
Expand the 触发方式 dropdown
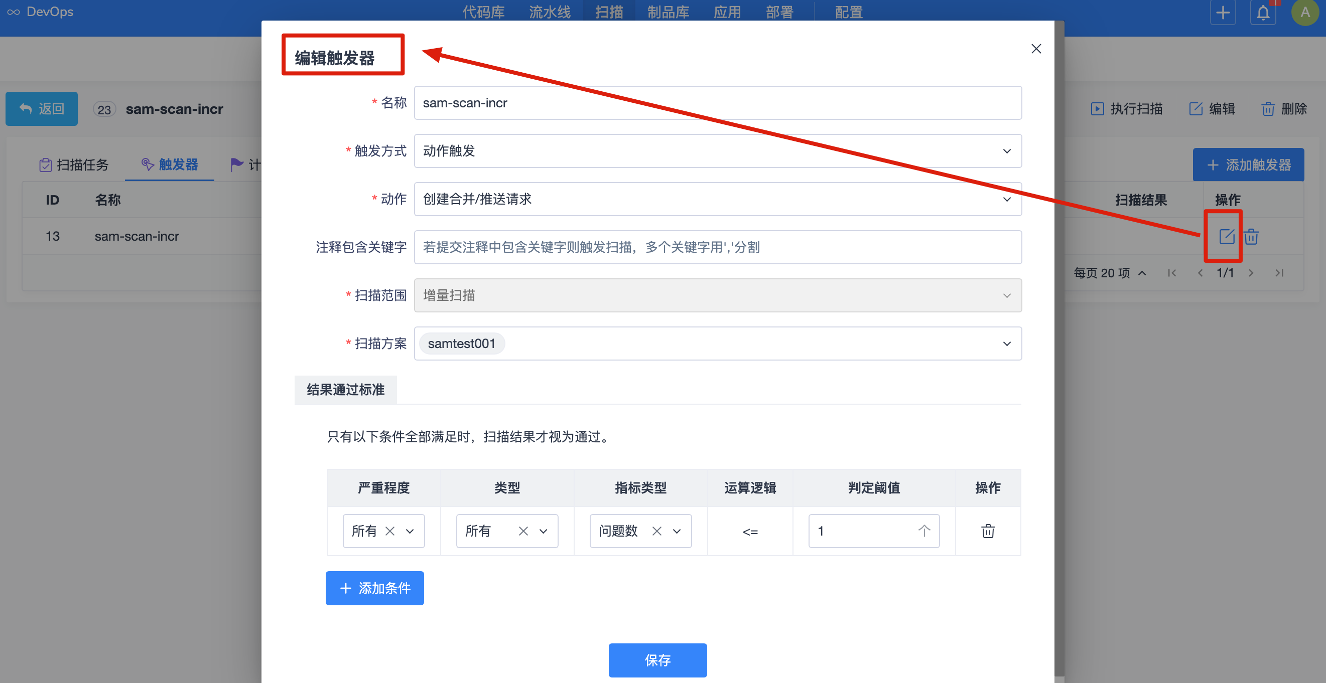(x=1006, y=151)
